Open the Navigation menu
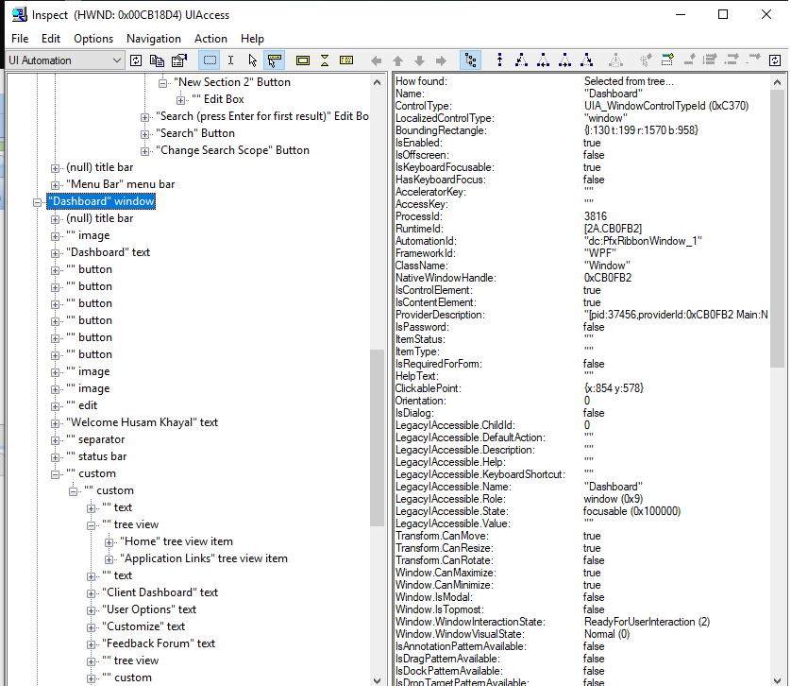This screenshot has width=791, height=686. (154, 39)
